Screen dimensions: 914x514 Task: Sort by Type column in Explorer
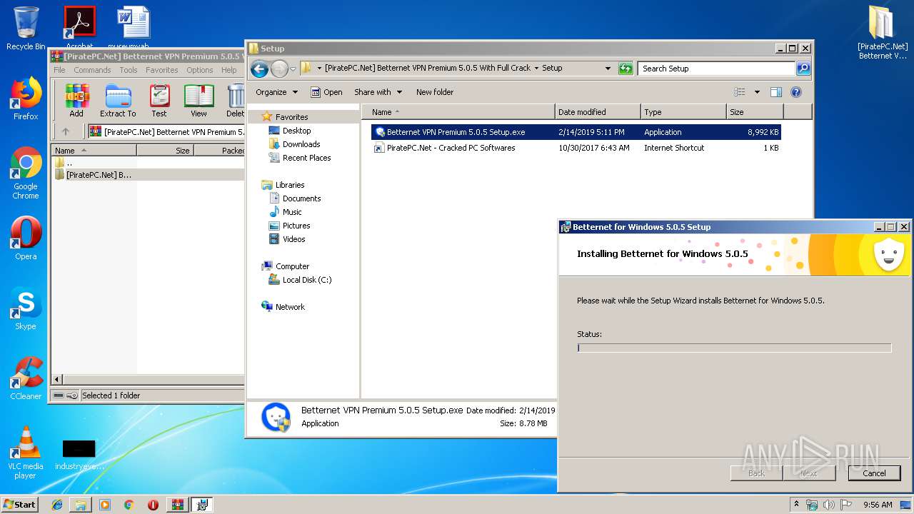tap(683, 112)
